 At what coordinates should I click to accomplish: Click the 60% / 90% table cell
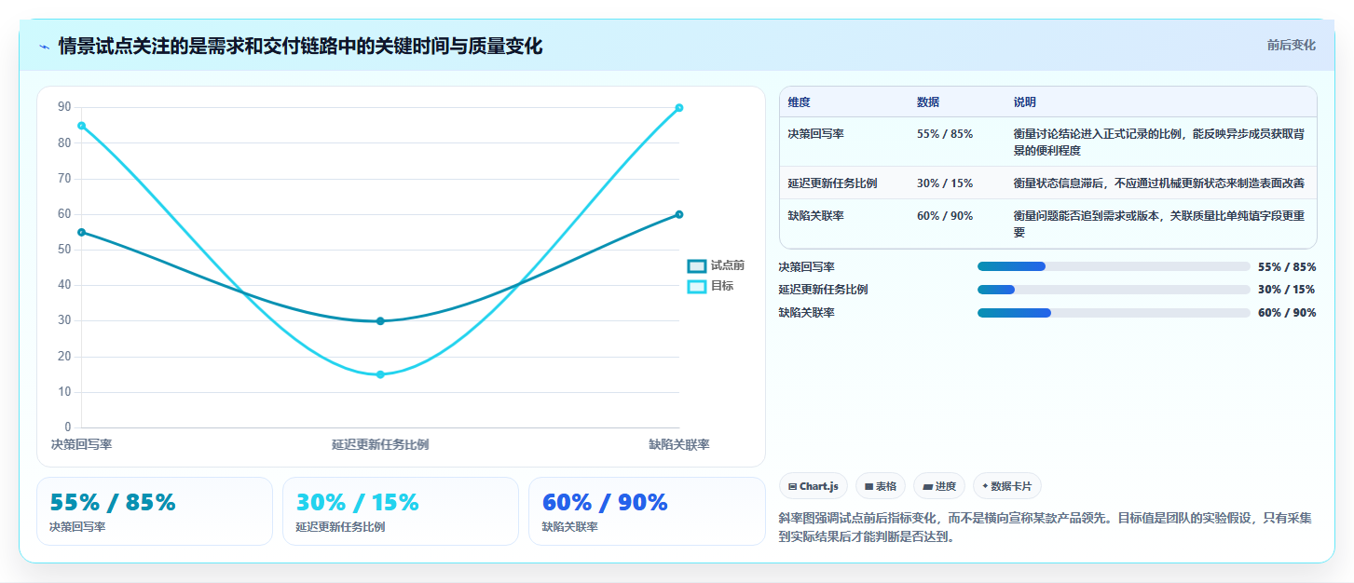coord(945,216)
